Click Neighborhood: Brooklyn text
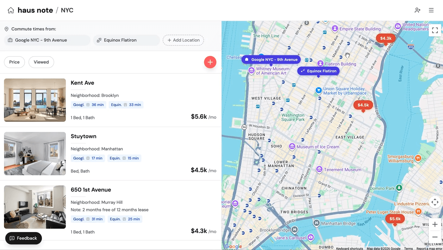This screenshot has width=443, height=250. [95, 95]
